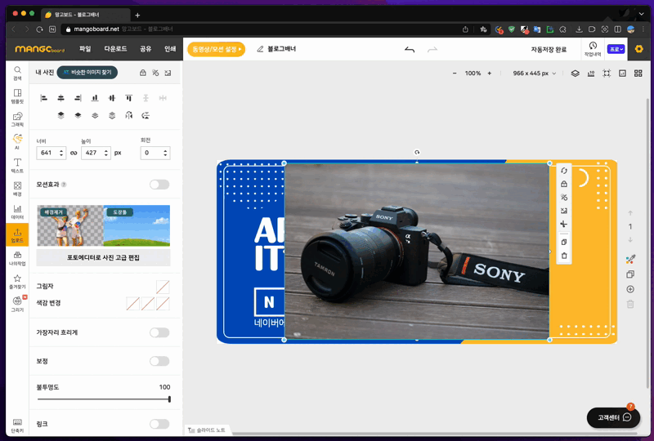Click the 불투명도 opacity slider handle
The width and height of the screenshot is (654, 441).
point(169,399)
